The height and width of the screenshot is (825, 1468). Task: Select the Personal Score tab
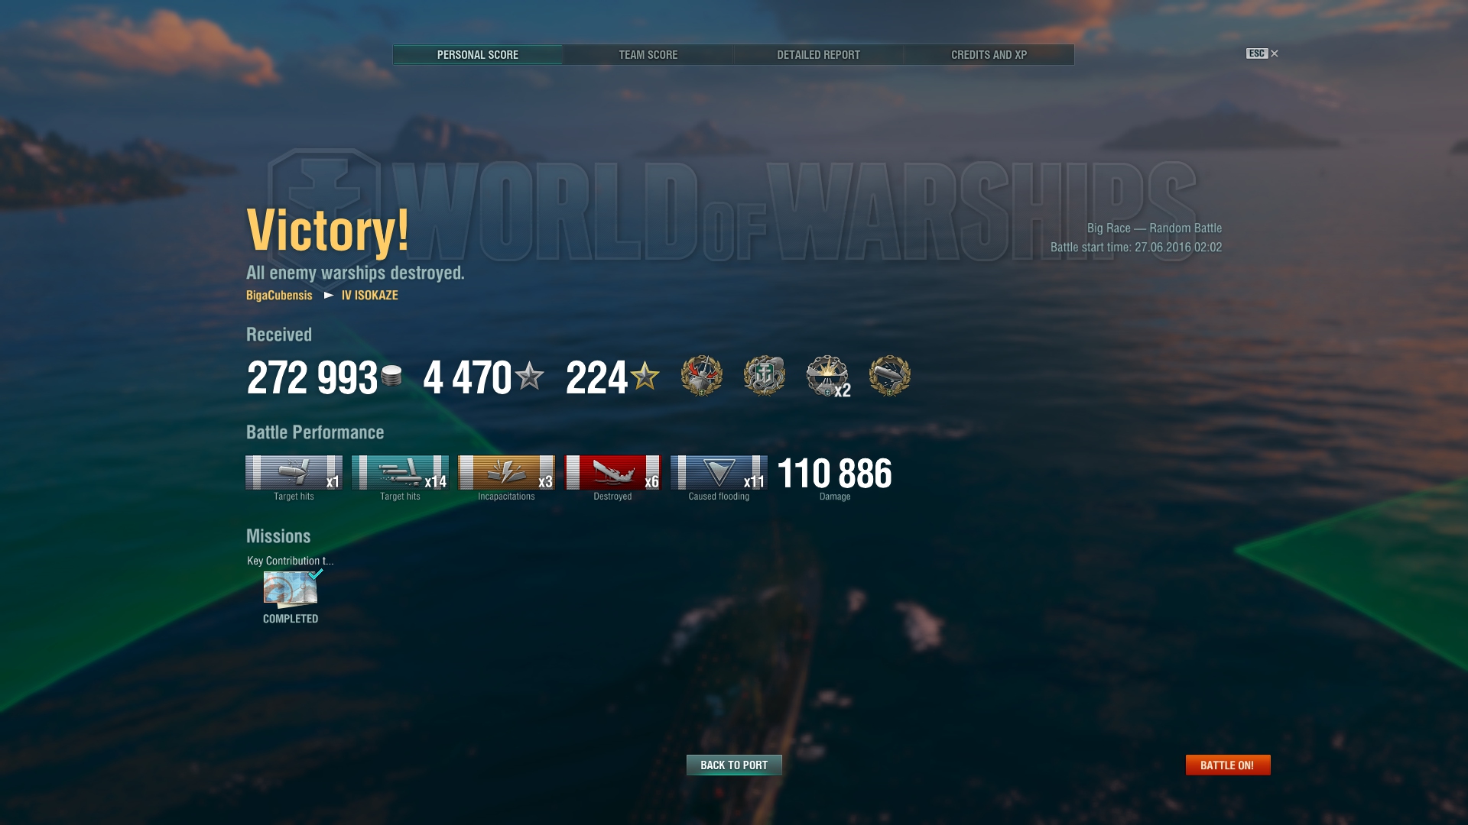point(477,55)
